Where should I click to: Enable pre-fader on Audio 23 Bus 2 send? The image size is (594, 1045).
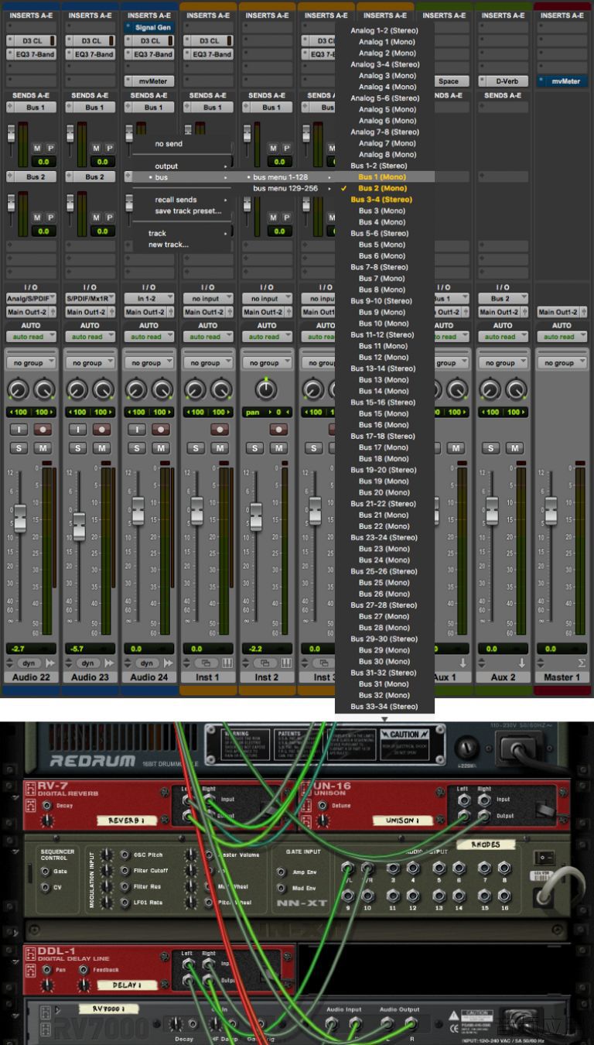point(110,218)
